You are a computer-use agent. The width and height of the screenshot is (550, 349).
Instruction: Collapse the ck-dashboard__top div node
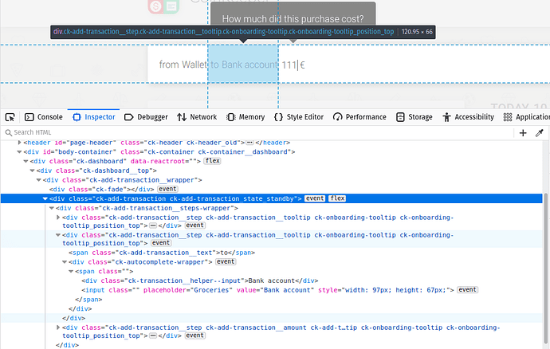click(x=32, y=171)
